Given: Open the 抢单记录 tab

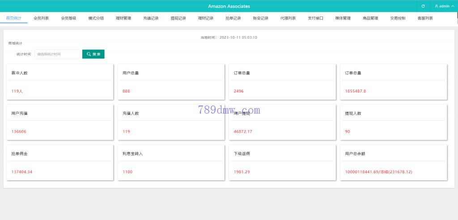Looking at the screenshot, I should (x=233, y=18).
